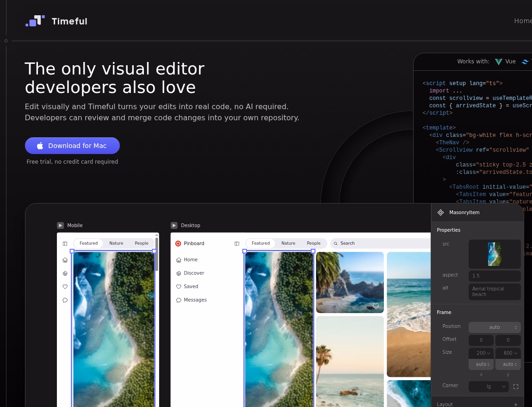
Task: Click the red Pinboard logo icon
Action: click(x=178, y=244)
